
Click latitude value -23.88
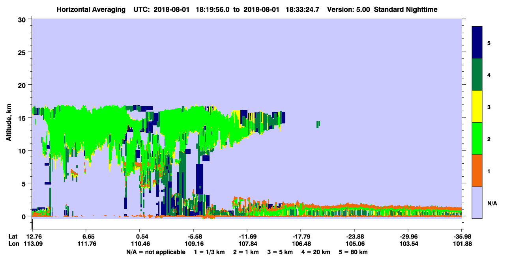coord(354,237)
